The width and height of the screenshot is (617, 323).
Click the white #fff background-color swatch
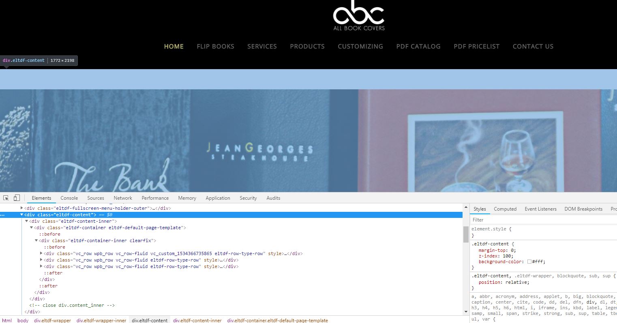529,262
